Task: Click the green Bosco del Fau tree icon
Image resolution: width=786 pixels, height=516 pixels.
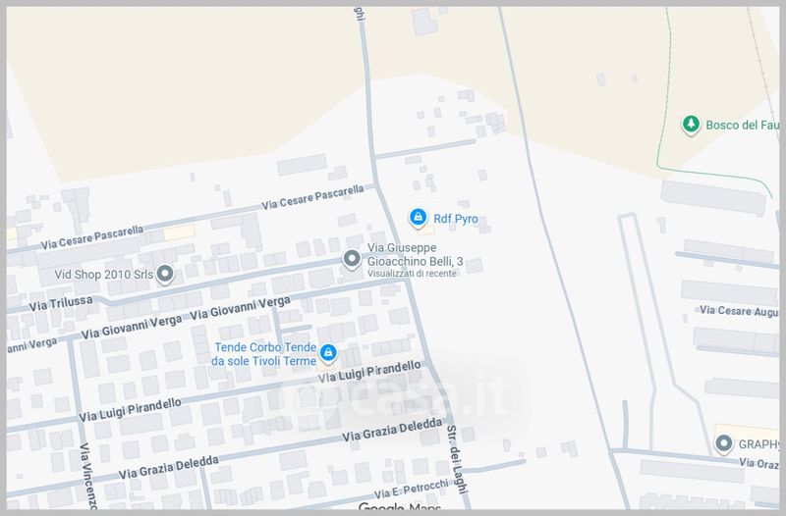Action: [x=691, y=125]
